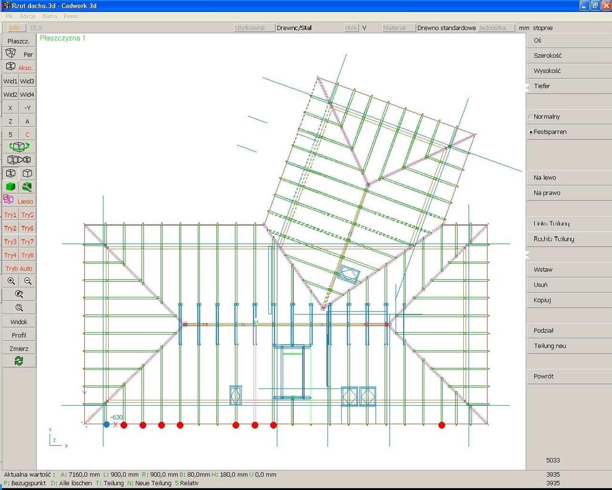This screenshot has height=490, width=612.
Task: Click the blue reference point dot
Action: coord(106,424)
